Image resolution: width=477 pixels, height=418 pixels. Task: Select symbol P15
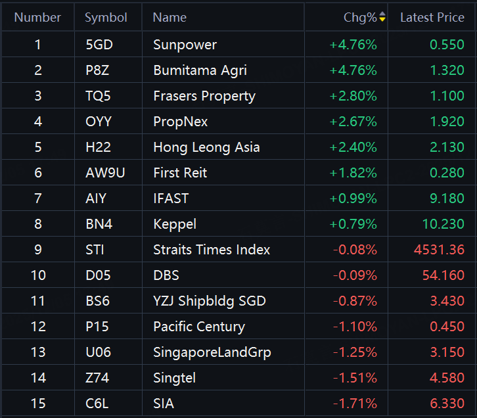click(97, 327)
